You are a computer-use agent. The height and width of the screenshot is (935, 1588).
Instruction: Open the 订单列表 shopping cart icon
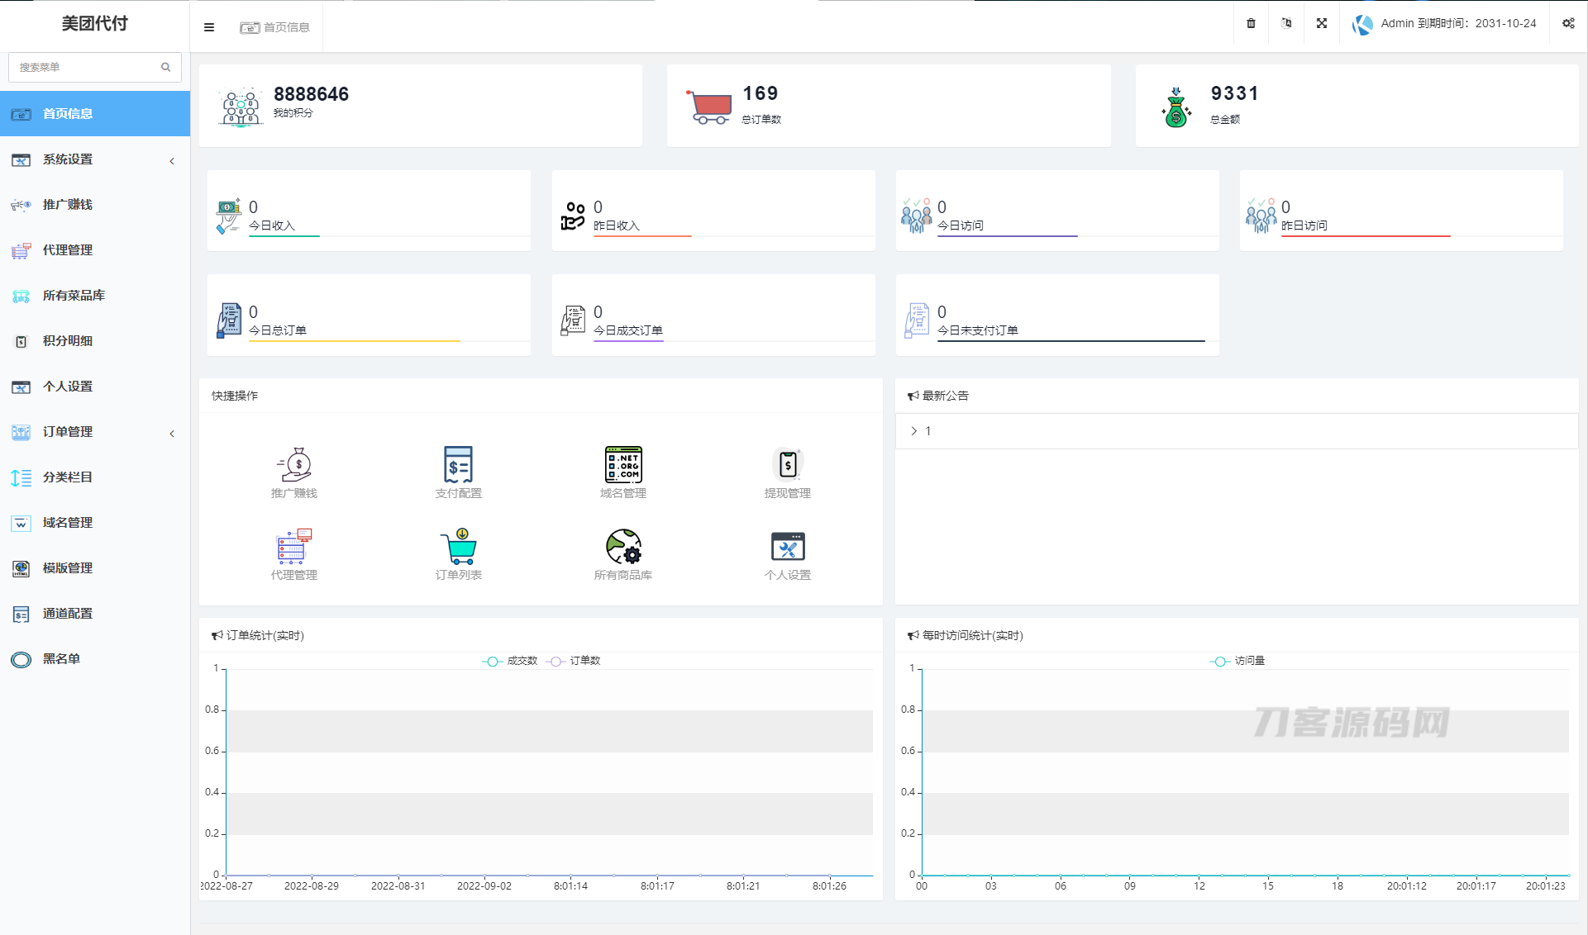458,547
